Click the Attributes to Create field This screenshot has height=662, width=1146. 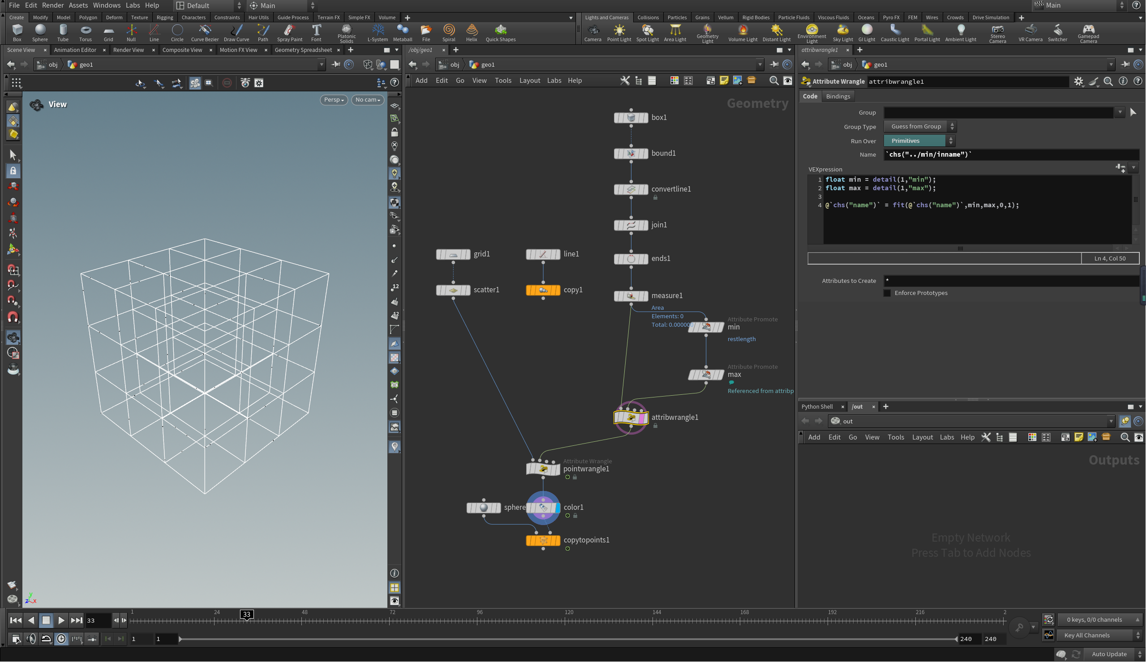pos(1011,281)
